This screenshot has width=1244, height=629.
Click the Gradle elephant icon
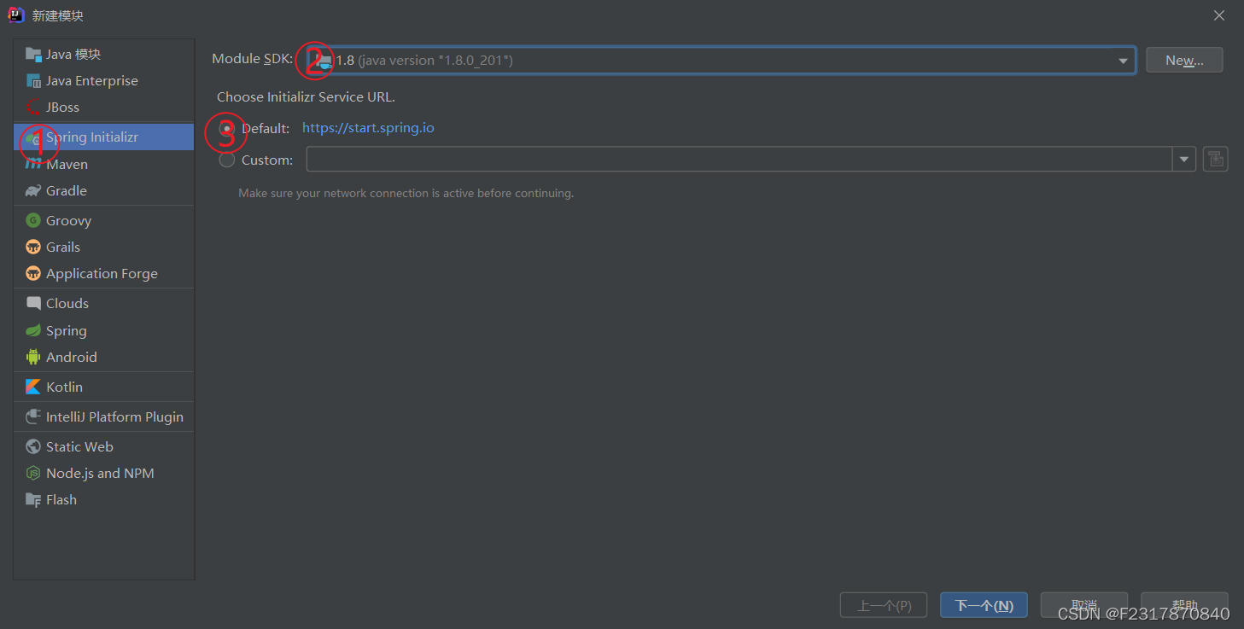point(33,190)
